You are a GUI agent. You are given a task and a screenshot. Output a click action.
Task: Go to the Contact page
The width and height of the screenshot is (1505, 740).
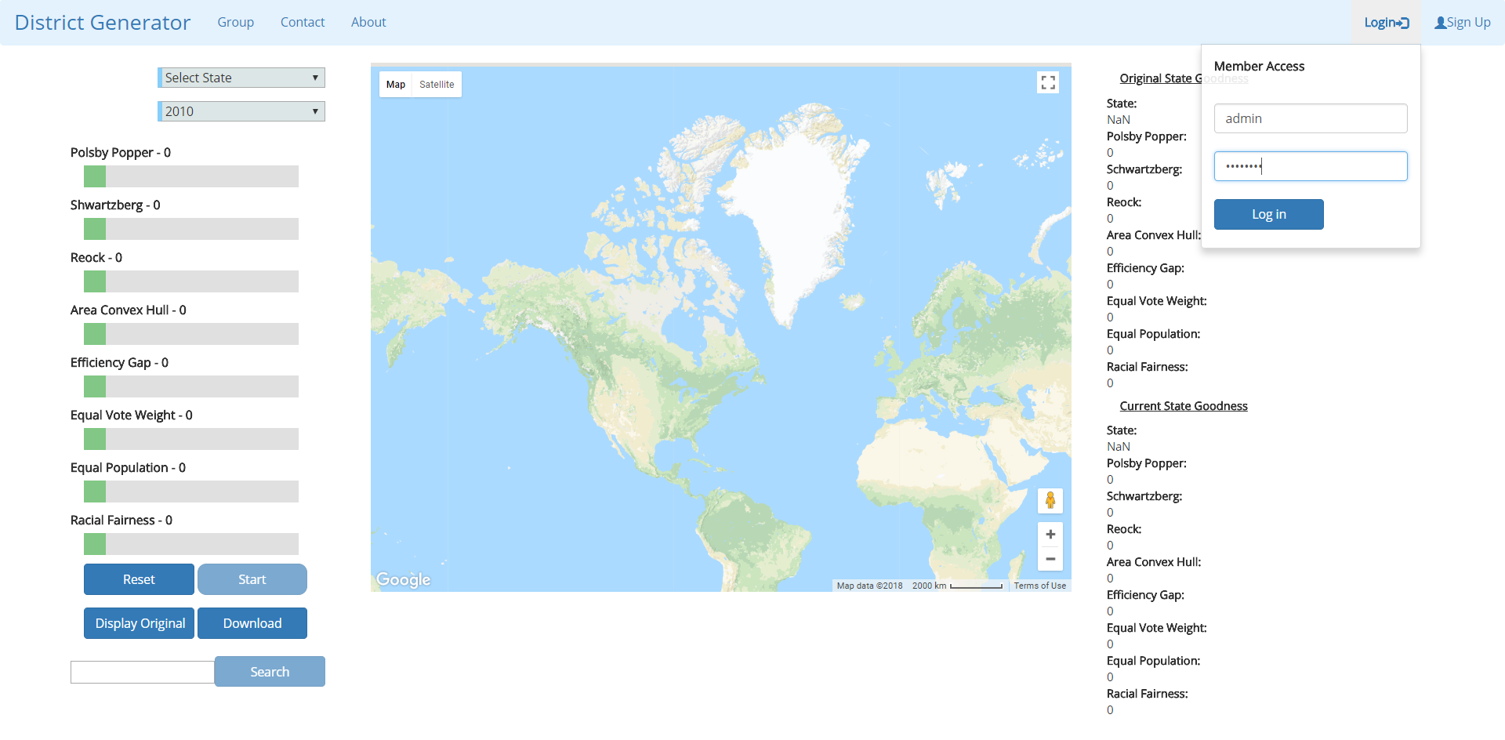pos(303,23)
